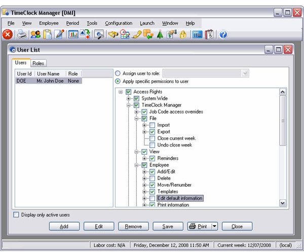Click the Edit button

click(x=99, y=226)
